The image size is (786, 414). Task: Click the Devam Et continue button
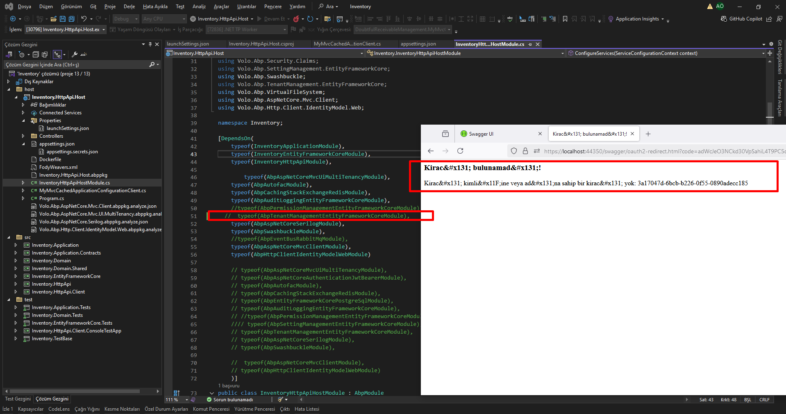pos(270,19)
